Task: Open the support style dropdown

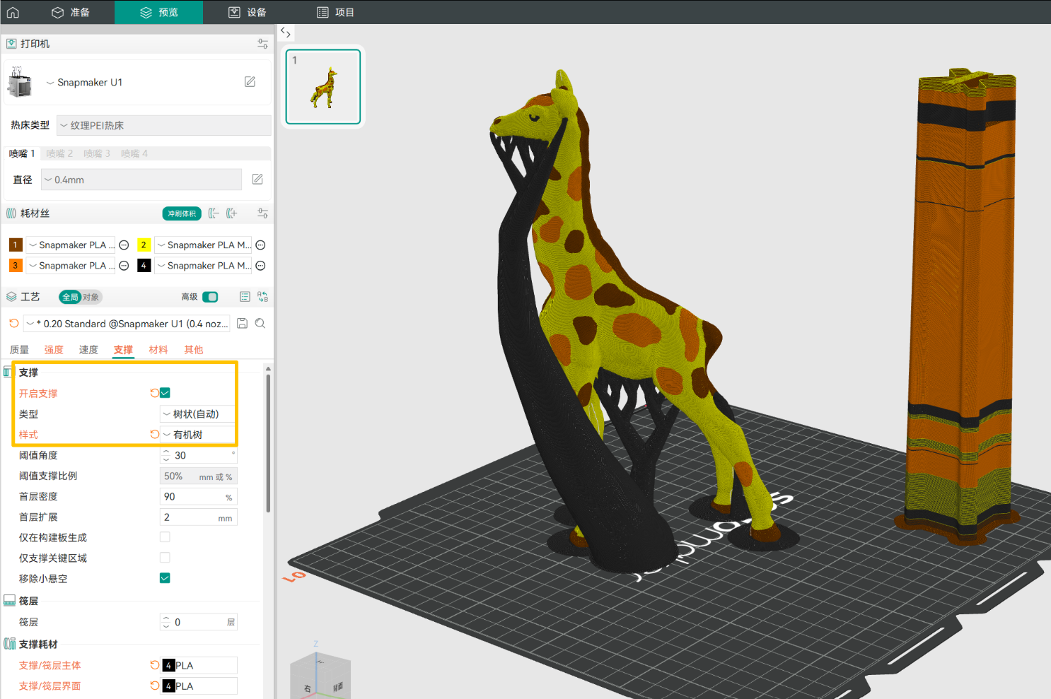Action: [198, 435]
